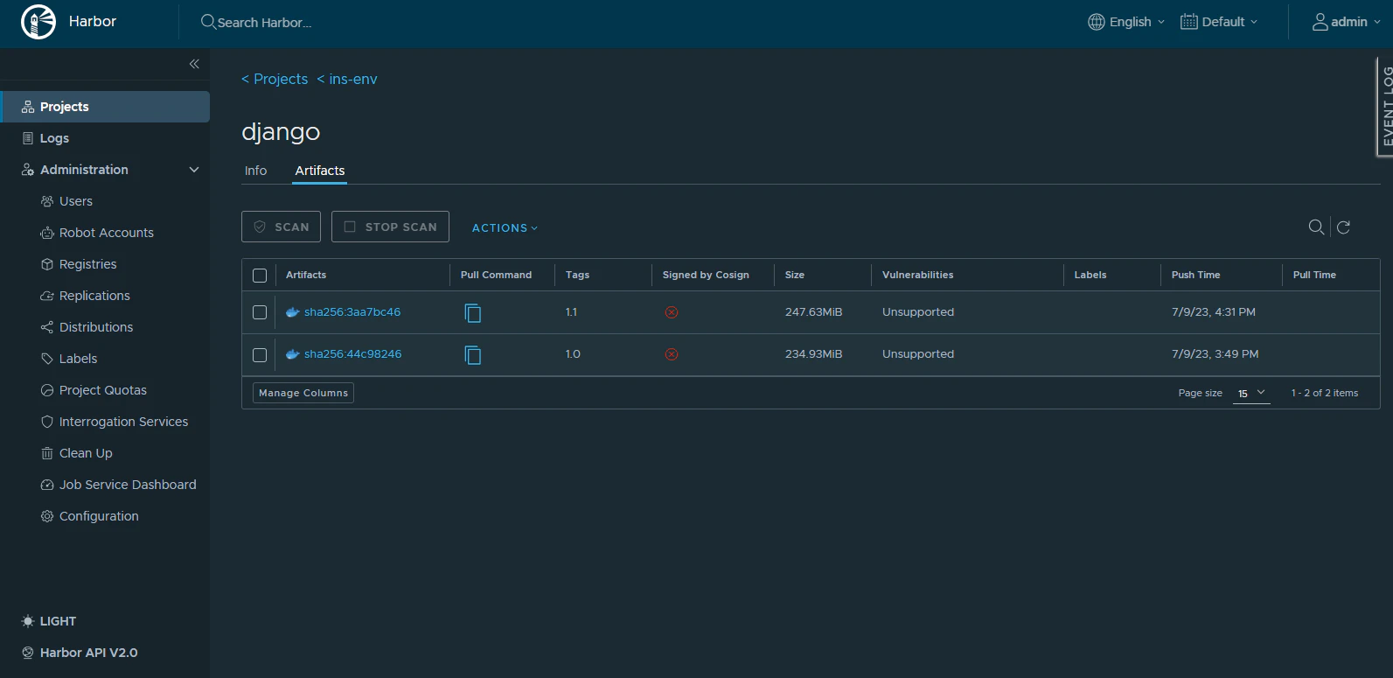Click the artifact table search icon
The width and height of the screenshot is (1393, 678).
[1316, 227]
